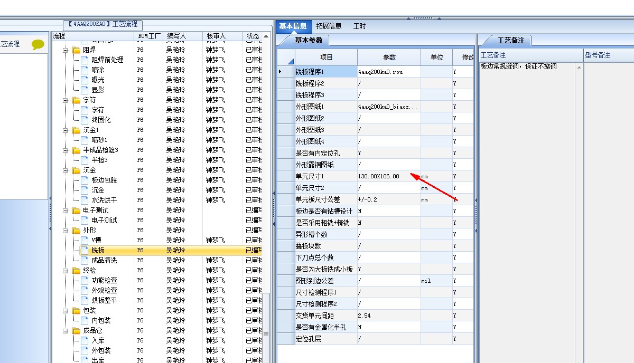Screen dimensions: 634x363
Task: Collapse the 字符 tree node
Action: click(66, 100)
